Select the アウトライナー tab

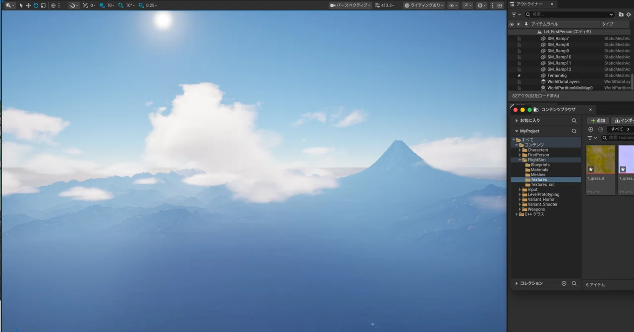click(x=528, y=4)
